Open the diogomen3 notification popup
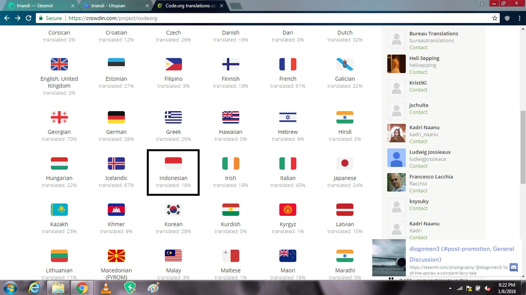This screenshot has width=526, height=295. [446, 258]
